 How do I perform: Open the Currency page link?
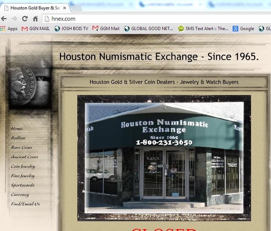click(x=20, y=194)
